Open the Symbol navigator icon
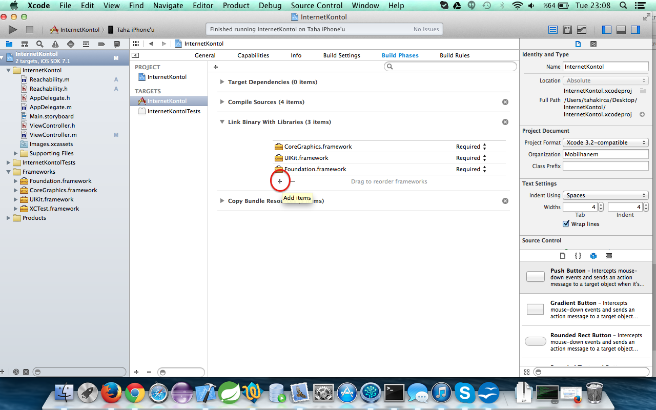This screenshot has height=410, width=656. [x=25, y=44]
